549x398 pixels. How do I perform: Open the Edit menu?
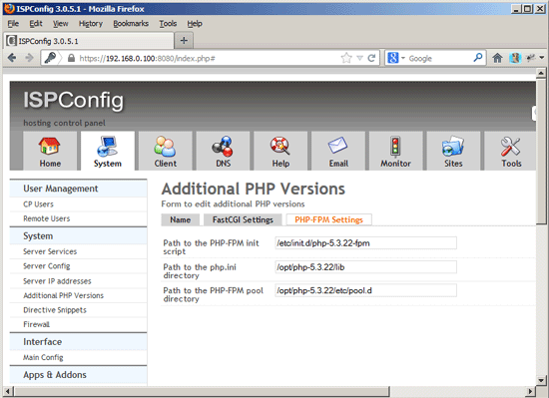point(36,23)
